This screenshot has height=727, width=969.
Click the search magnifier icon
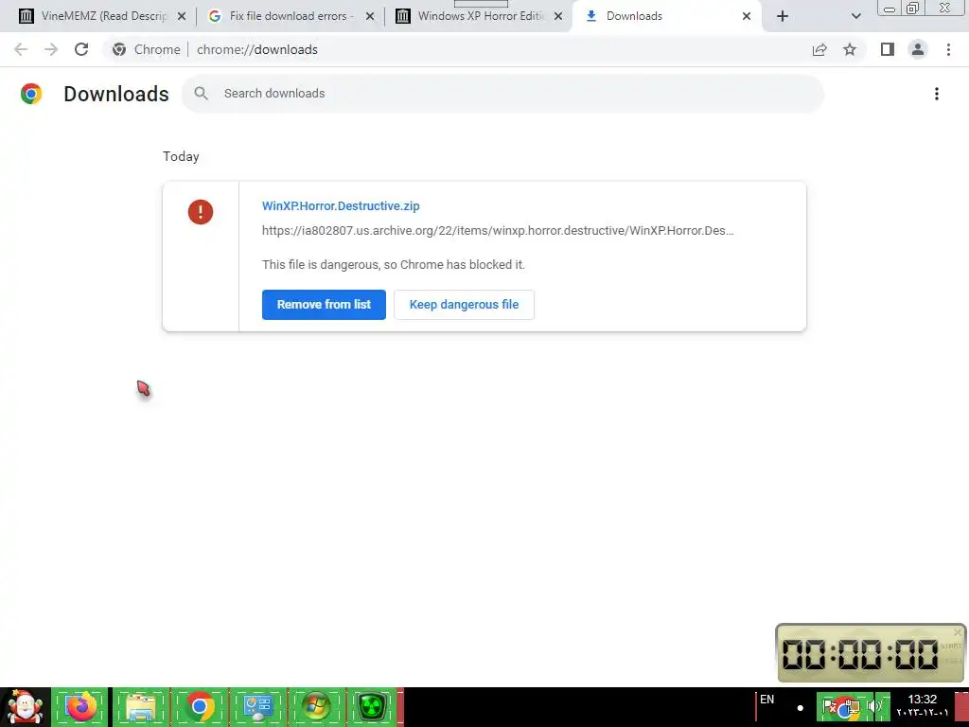click(201, 94)
